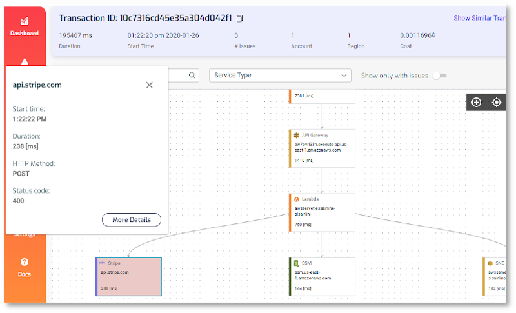Select the Lambda awsserverlessairline node
Screen dimensions: 516x313
click(x=322, y=212)
